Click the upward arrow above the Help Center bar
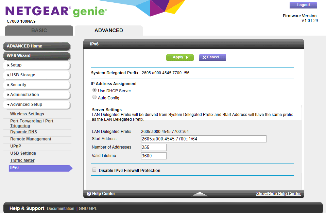 (200, 193)
